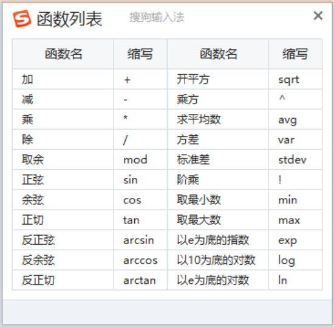Select the 求平均数 function name cell
The image size is (334, 327).
218,119
